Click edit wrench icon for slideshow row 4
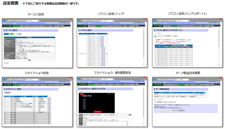225x129 pixels. (48, 103)
